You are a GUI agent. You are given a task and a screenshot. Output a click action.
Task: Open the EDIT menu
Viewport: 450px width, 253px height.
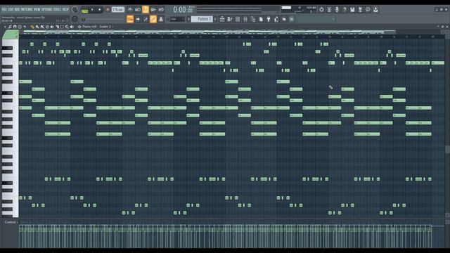point(11,9)
